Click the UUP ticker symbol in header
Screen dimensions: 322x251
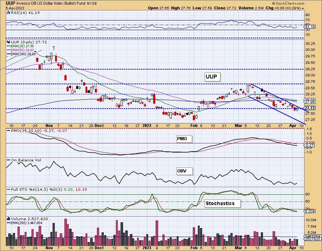(10, 3)
